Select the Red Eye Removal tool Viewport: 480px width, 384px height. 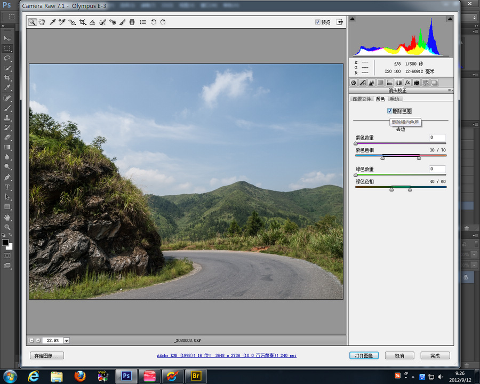pyautogui.click(x=113, y=22)
